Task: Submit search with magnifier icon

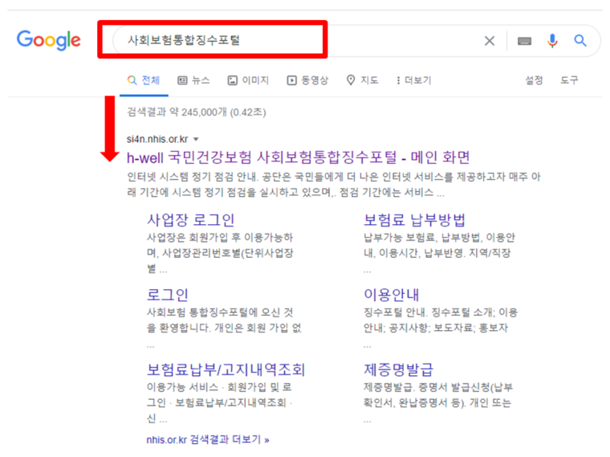Action: pos(580,40)
